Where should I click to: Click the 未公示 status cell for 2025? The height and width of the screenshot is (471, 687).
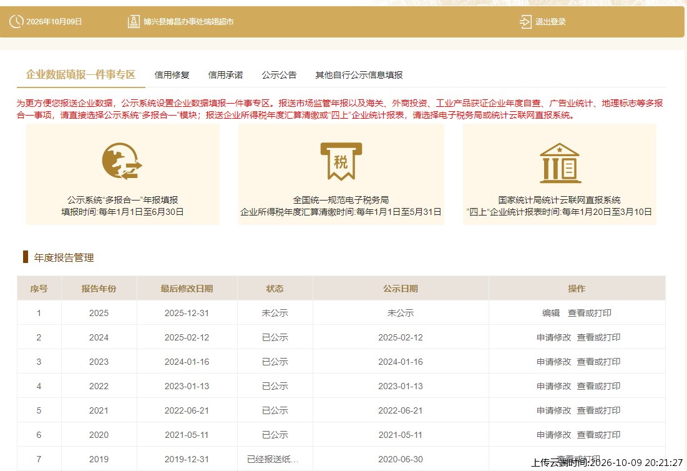(275, 313)
